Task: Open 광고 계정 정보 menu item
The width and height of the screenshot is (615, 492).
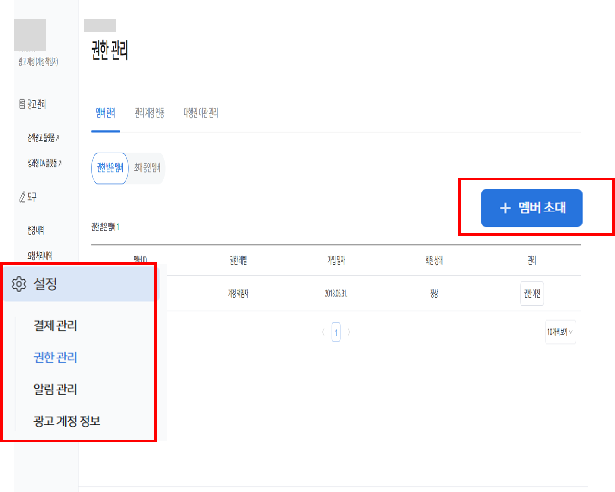Action: point(67,421)
